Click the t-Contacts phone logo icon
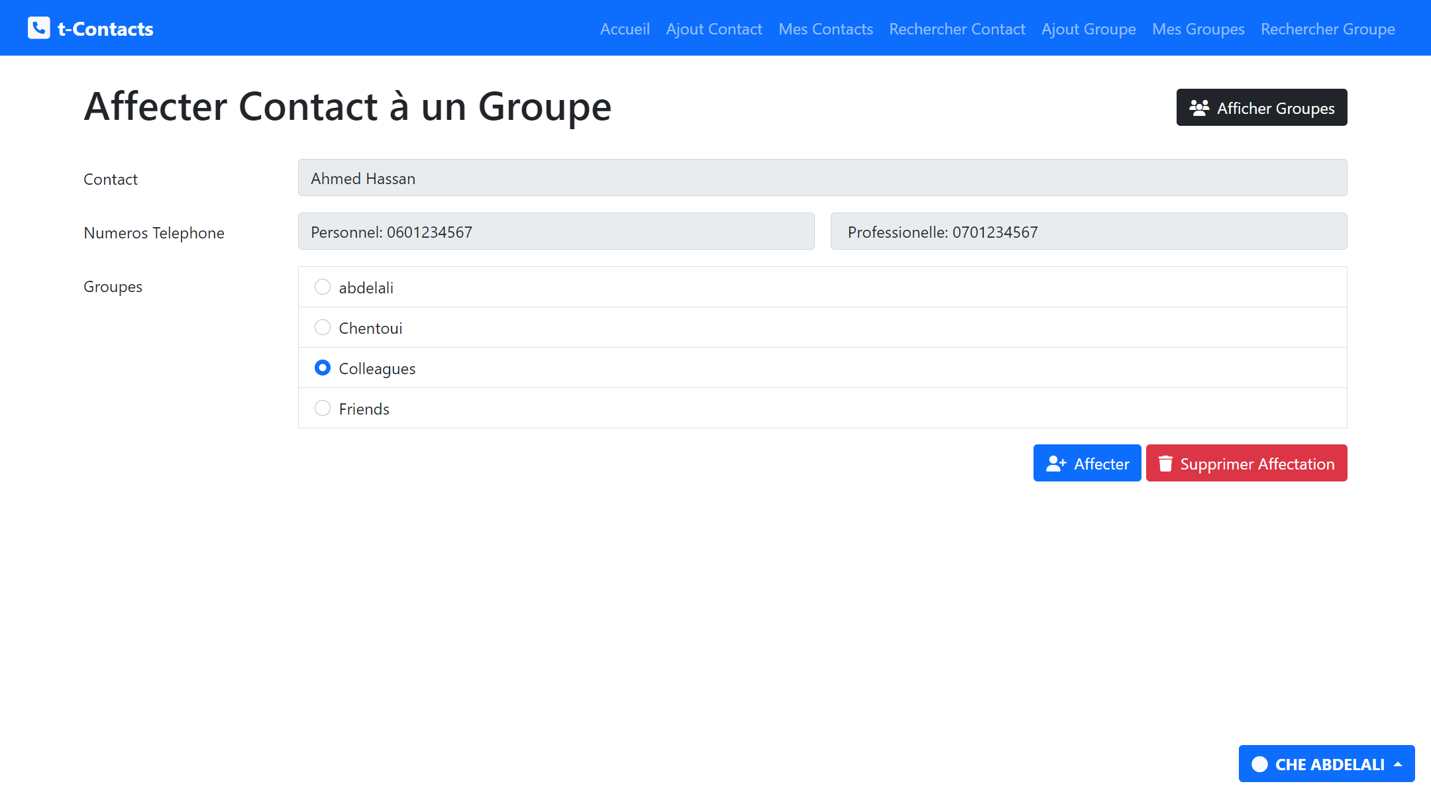1431x798 pixels. [x=39, y=28]
